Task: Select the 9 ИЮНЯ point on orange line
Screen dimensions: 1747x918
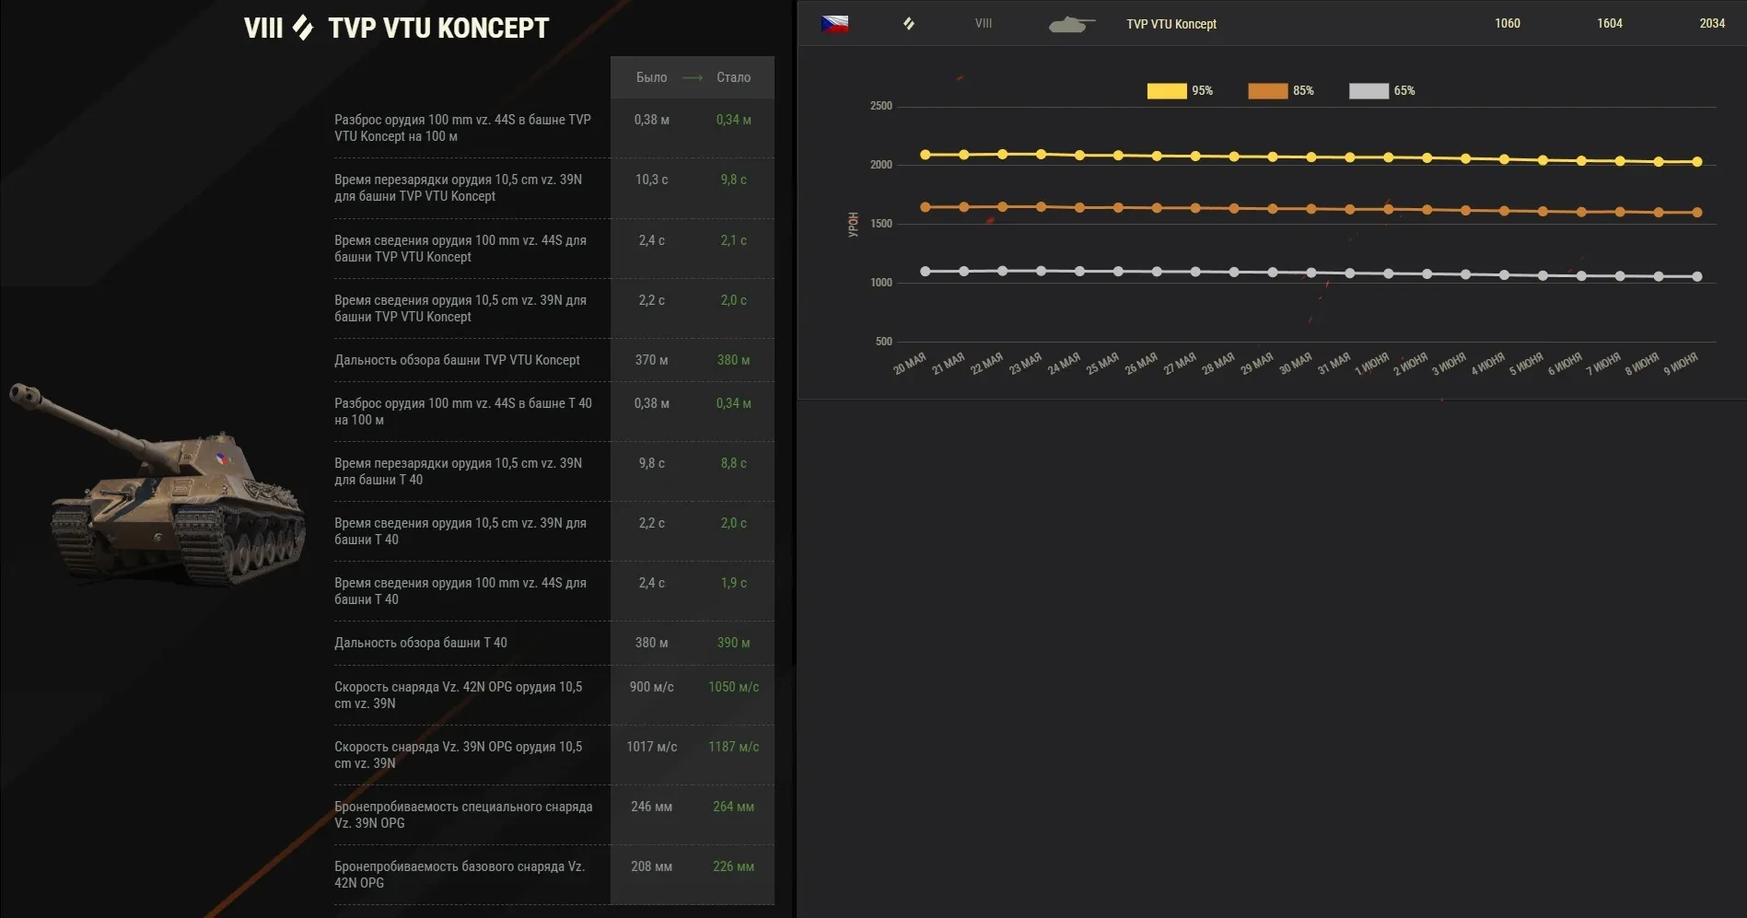Action: tap(1697, 213)
